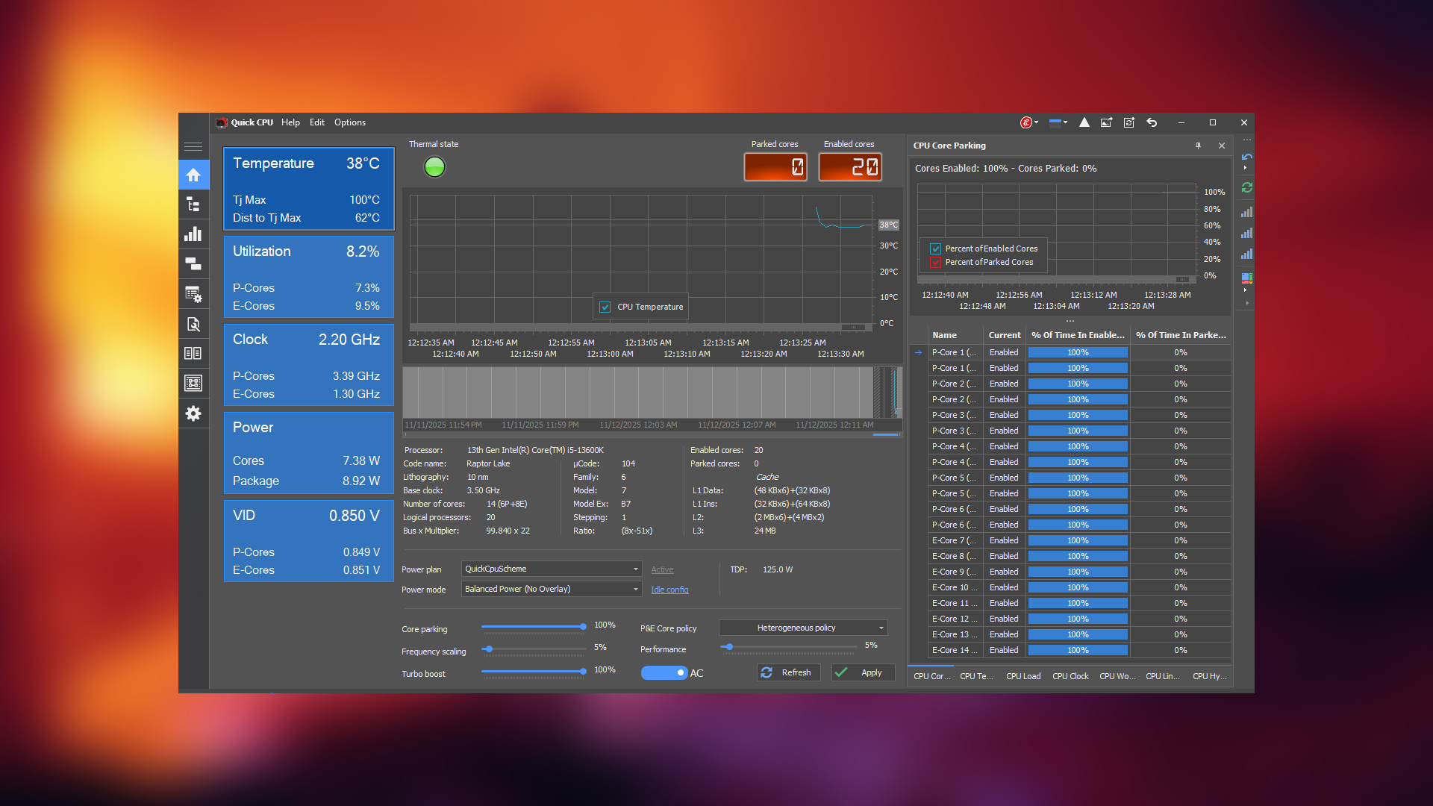Open the Home view in sidebar
This screenshot has height=806, width=1433.
[x=193, y=175]
